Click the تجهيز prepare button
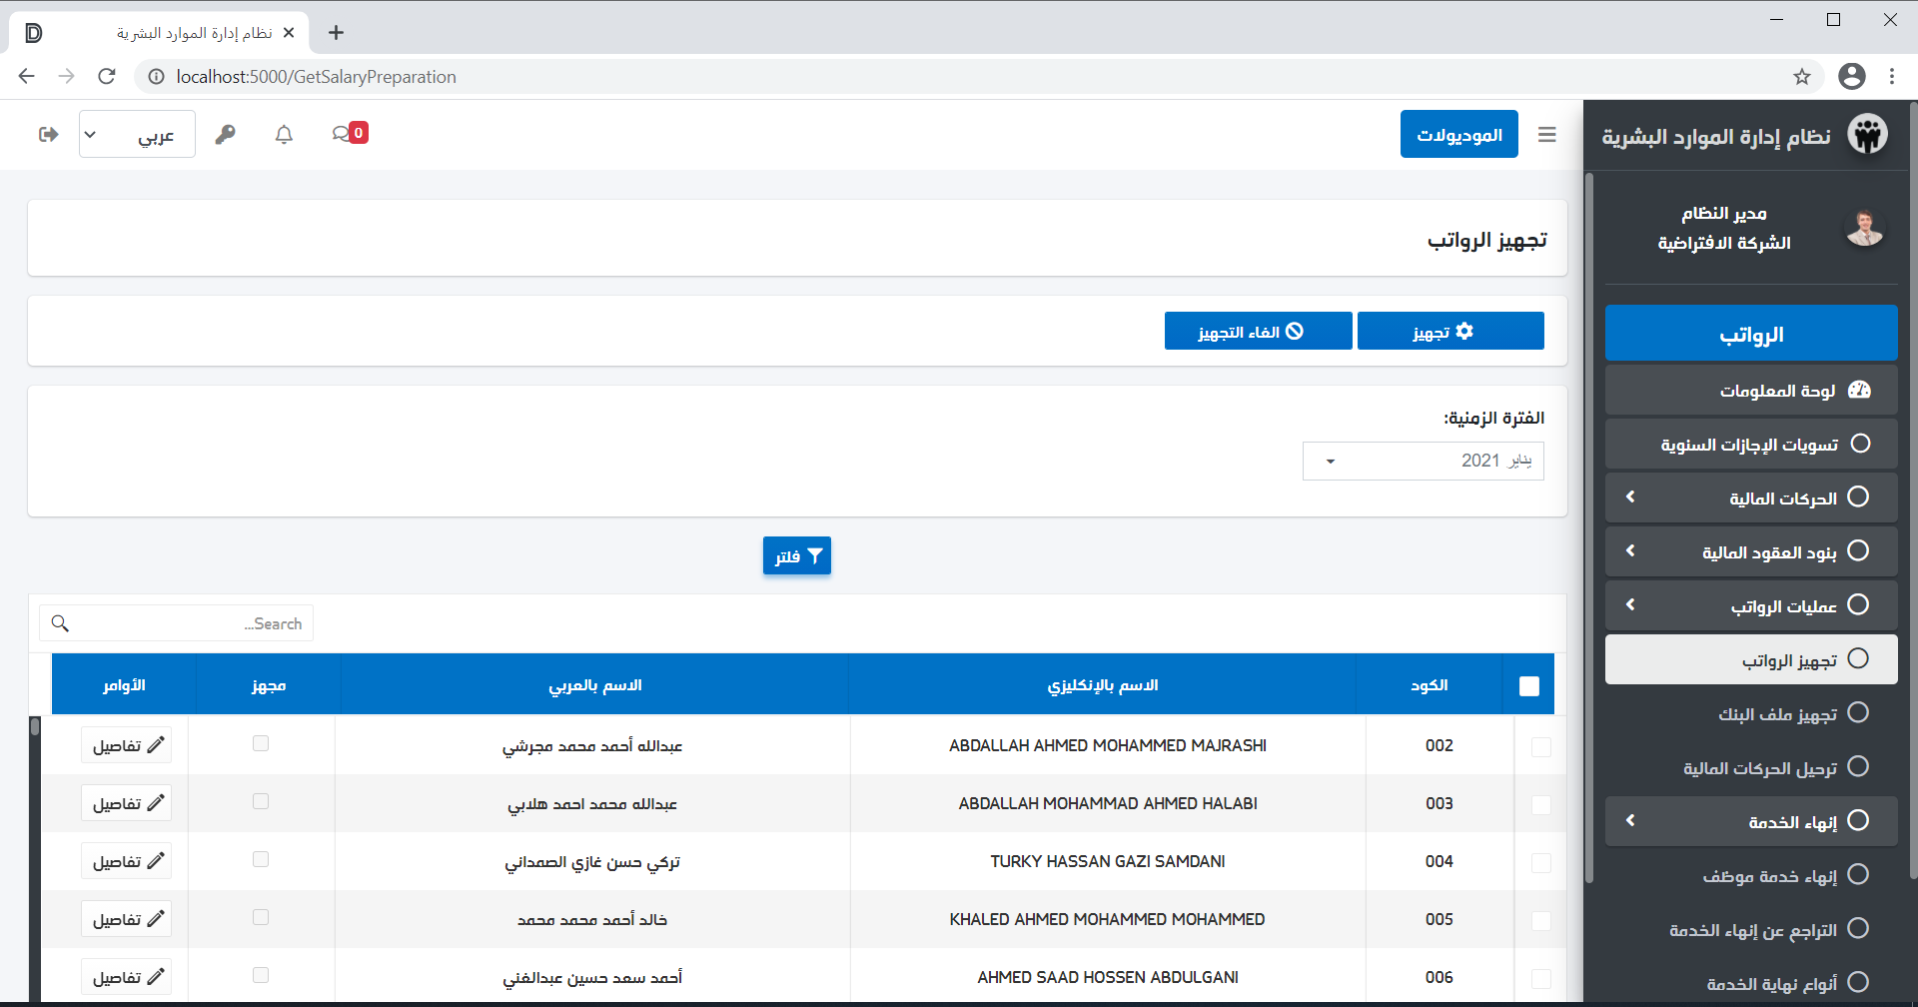The image size is (1918, 1007). 1449,332
